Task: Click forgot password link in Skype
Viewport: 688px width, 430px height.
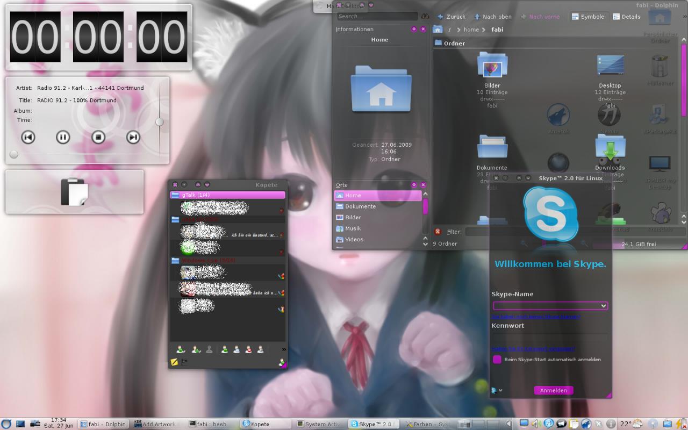Action: 533,349
